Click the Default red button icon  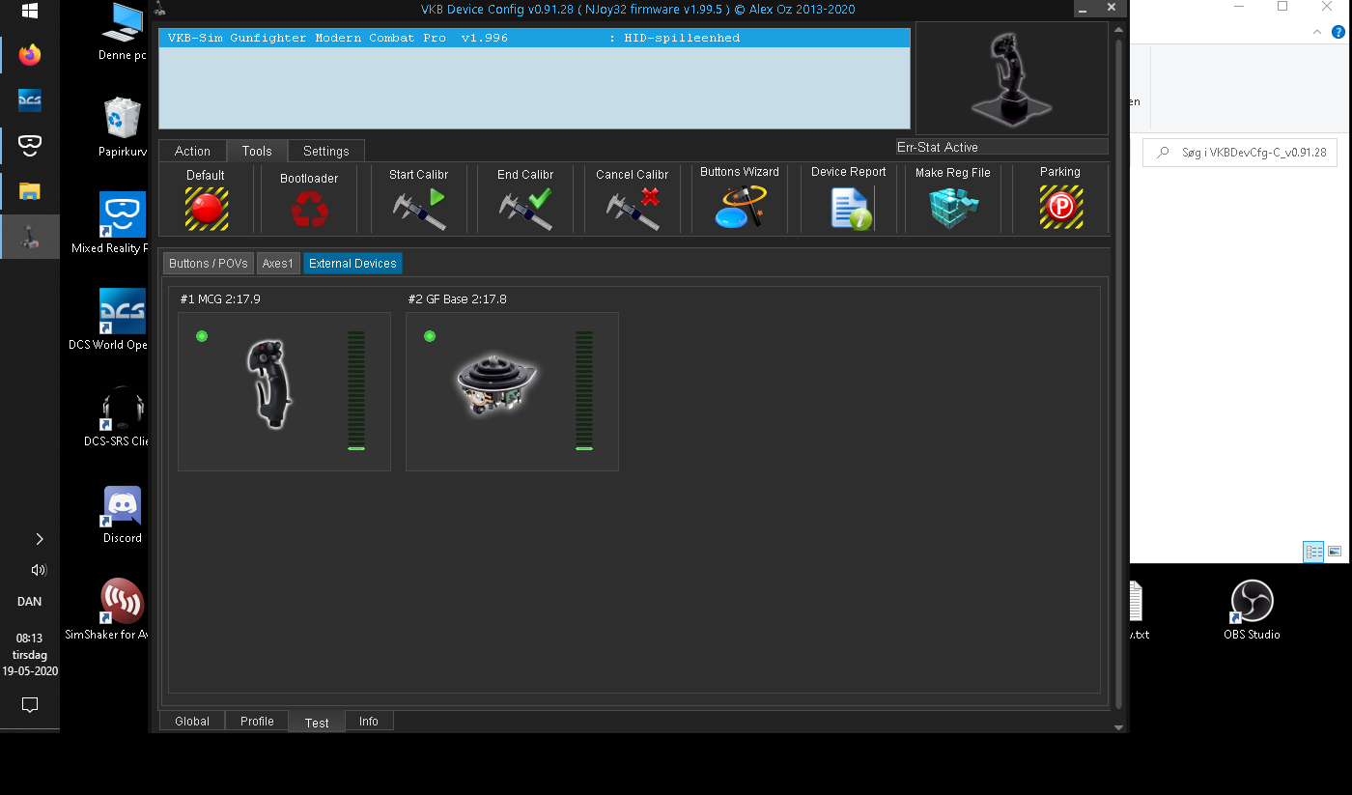tap(207, 208)
